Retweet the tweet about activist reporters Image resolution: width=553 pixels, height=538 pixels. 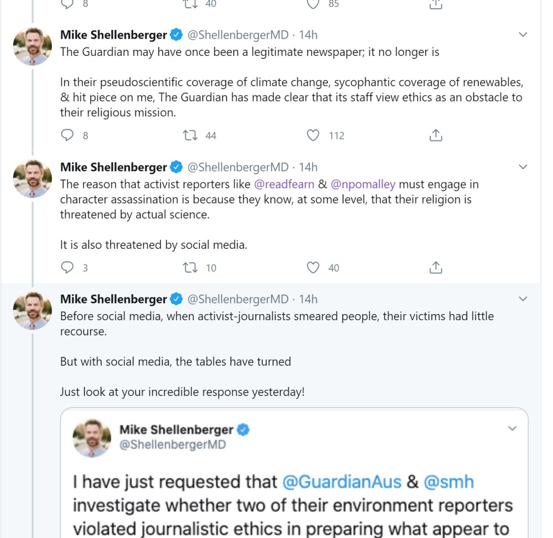click(x=191, y=268)
